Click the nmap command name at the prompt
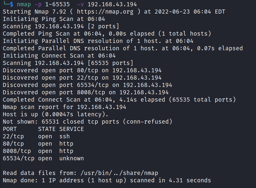 [x=24, y=4]
